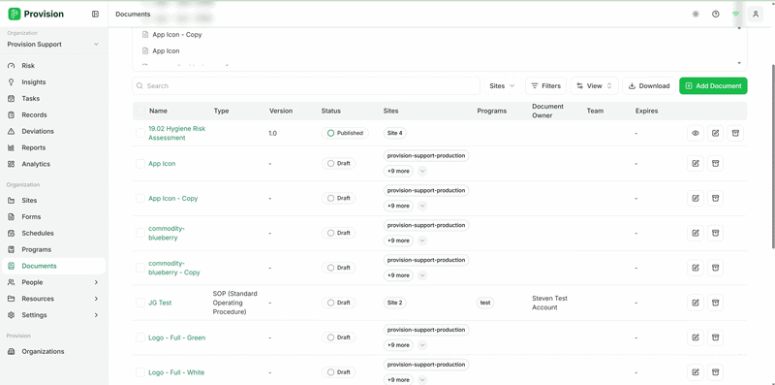This screenshot has height=385, width=775.
Task: Click the file list scroll down arrow
Action: pos(739,63)
